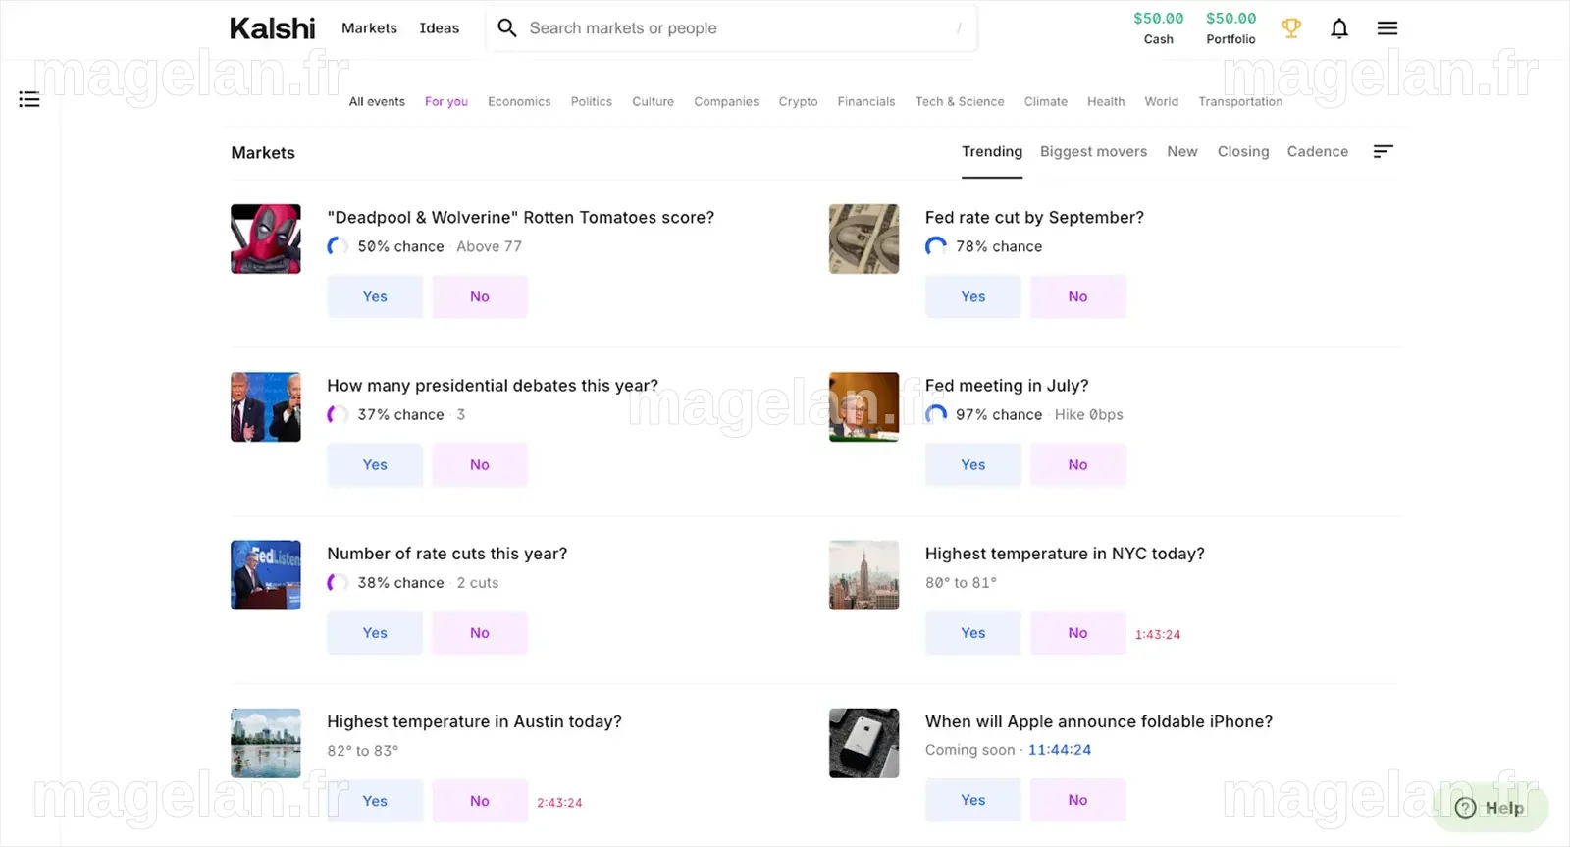Buy No on Fed rate cut by September
Viewport: 1570px width, 847px height.
click(1078, 296)
